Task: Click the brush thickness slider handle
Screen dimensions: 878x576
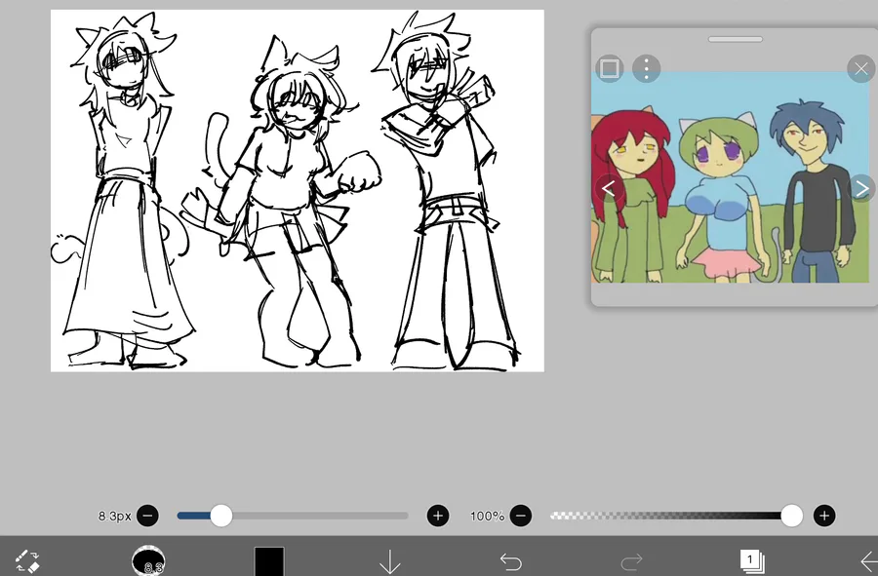Action: pos(221,516)
